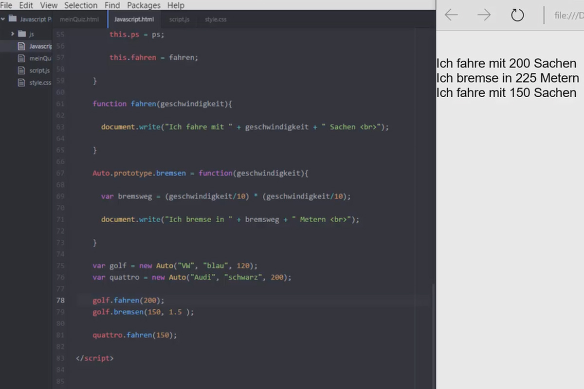Click 'this.ps = ps;' code line
The image size is (584, 389).
137,35
